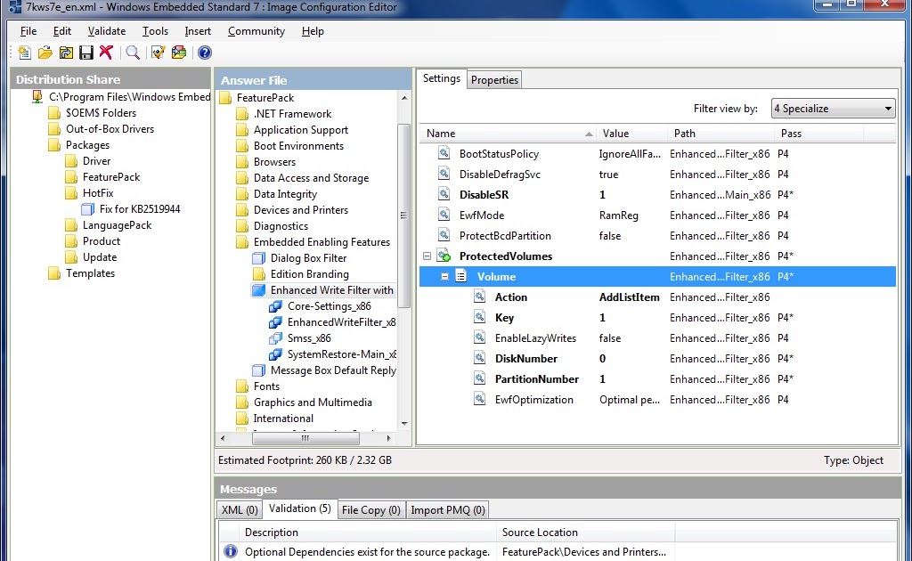This screenshot has height=561, width=912.
Task: Click the Action value AddListItem
Action: pyautogui.click(x=630, y=297)
